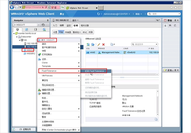This screenshot has height=133, width=191.
Task: Open the Template submenu
Action: [x=59, y=66]
